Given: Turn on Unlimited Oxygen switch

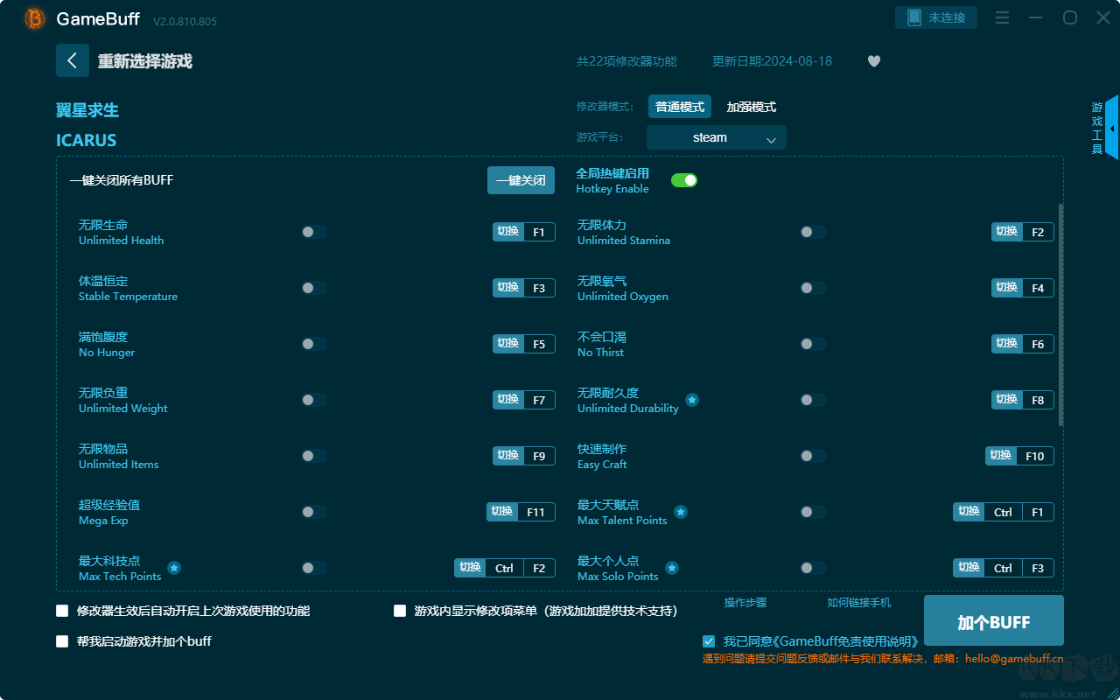Looking at the screenshot, I should tap(813, 288).
